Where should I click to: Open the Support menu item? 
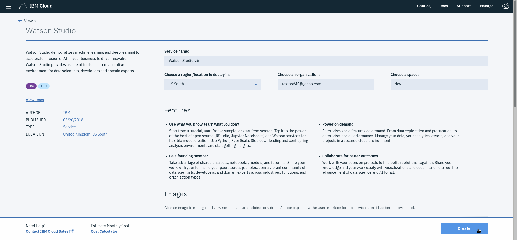464,6
